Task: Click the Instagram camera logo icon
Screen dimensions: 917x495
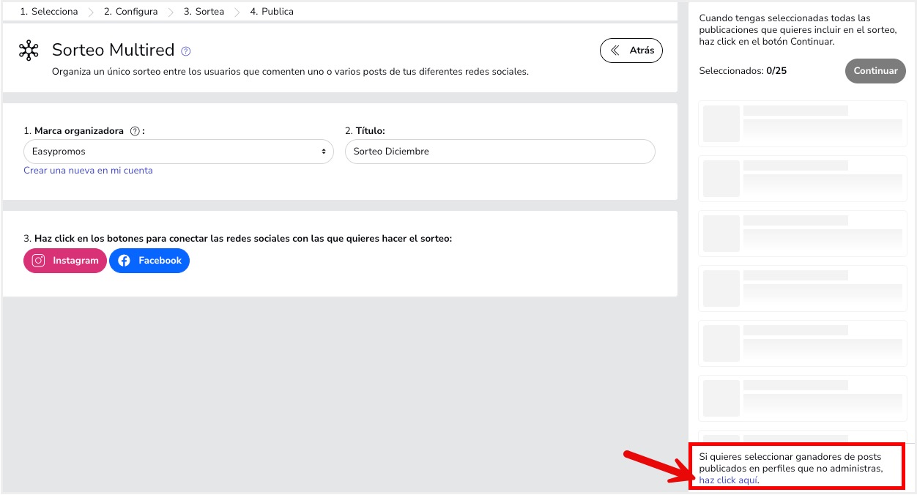Action: tap(38, 260)
